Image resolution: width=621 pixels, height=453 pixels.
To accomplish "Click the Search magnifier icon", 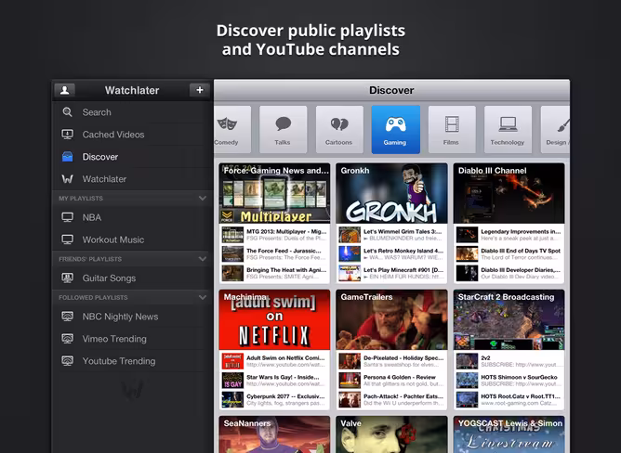I will coord(67,112).
